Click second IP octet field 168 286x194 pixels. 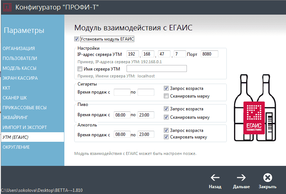coord(148,54)
